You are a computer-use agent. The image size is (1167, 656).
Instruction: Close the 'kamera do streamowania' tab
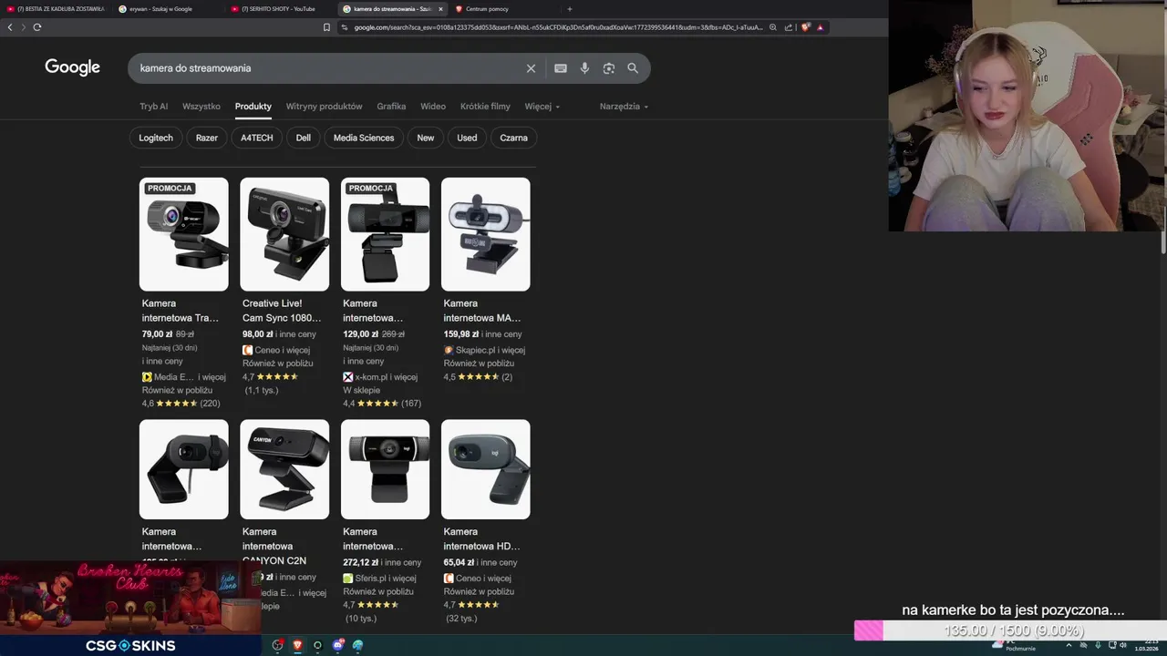coord(440,9)
